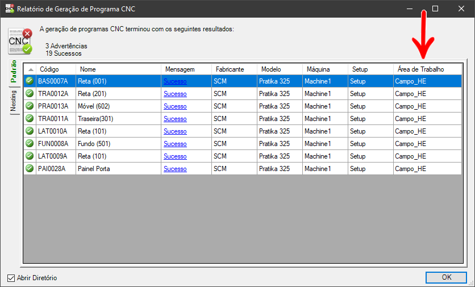The width and height of the screenshot is (475, 287).
Task: Select the PAI0028A code cell
Action: pyautogui.click(x=56, y=169)
